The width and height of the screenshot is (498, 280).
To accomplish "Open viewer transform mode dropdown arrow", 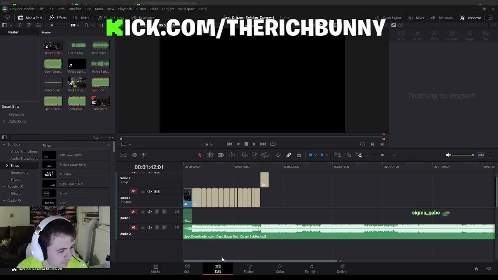I will (130, 144).
